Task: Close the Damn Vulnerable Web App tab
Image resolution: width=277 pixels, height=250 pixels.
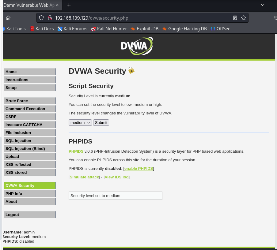Action: pyautogui.click(x=57, y=5)
